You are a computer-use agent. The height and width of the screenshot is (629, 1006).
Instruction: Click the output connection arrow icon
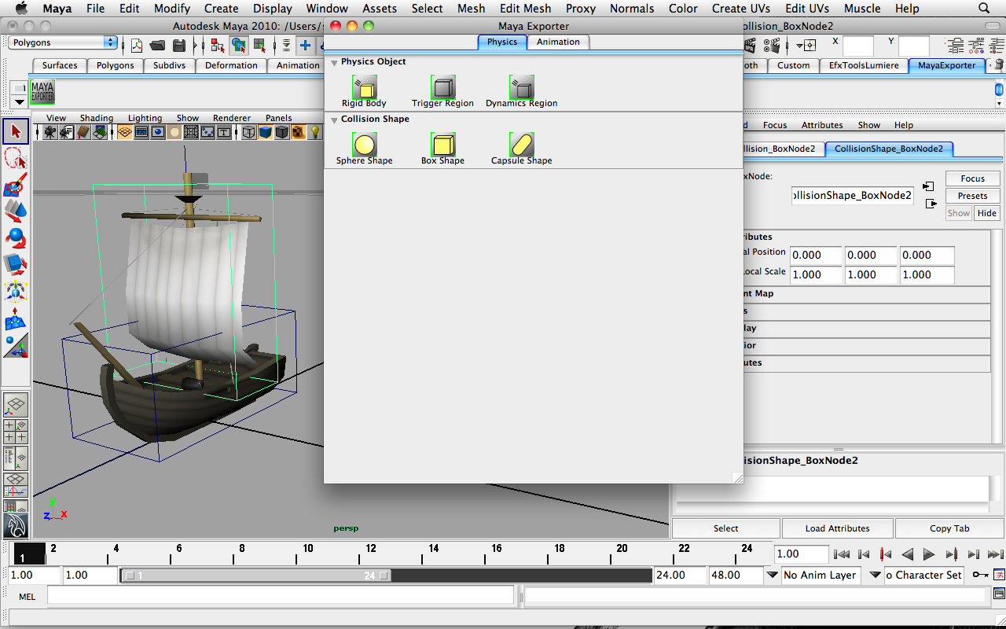click(931, 204)
